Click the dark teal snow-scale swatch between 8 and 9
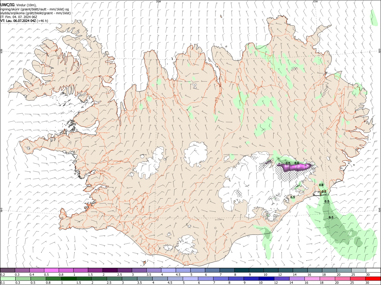 tap(242, 270)
